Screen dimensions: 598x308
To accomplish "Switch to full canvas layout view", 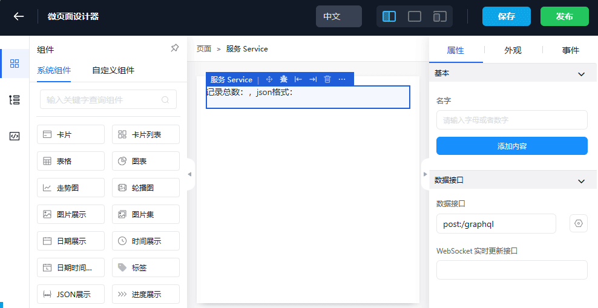I will (415, 16).
